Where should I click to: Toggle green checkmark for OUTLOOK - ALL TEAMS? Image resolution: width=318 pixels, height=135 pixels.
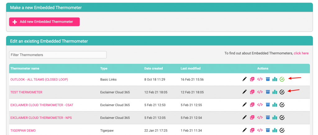(x=282, y=79)
